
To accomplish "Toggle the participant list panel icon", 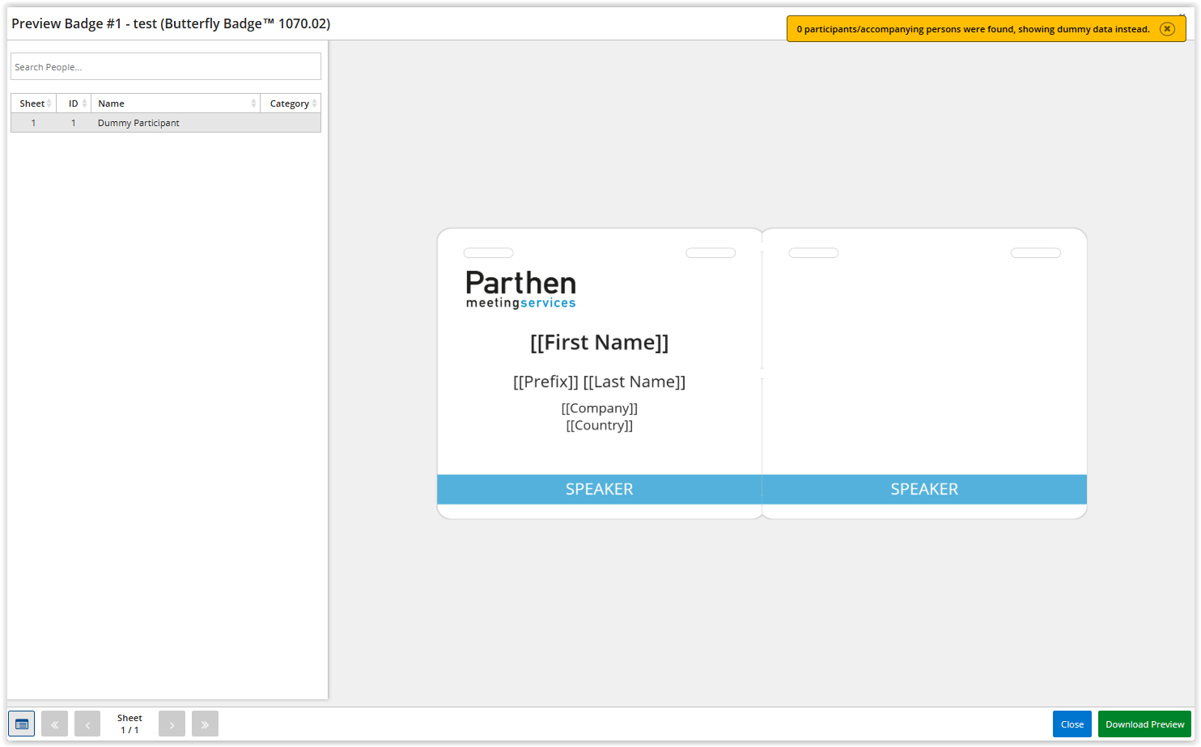I will (22, 724).
